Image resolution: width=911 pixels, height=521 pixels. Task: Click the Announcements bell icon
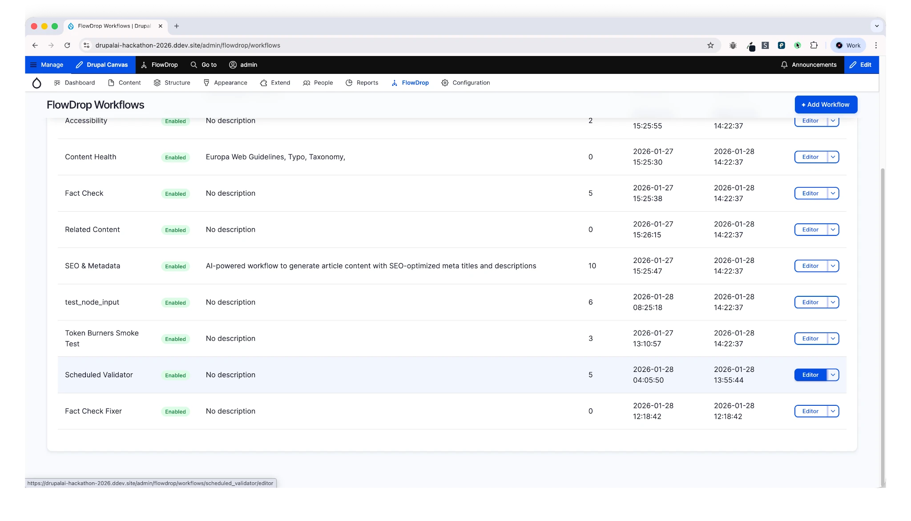click(784, 65)
